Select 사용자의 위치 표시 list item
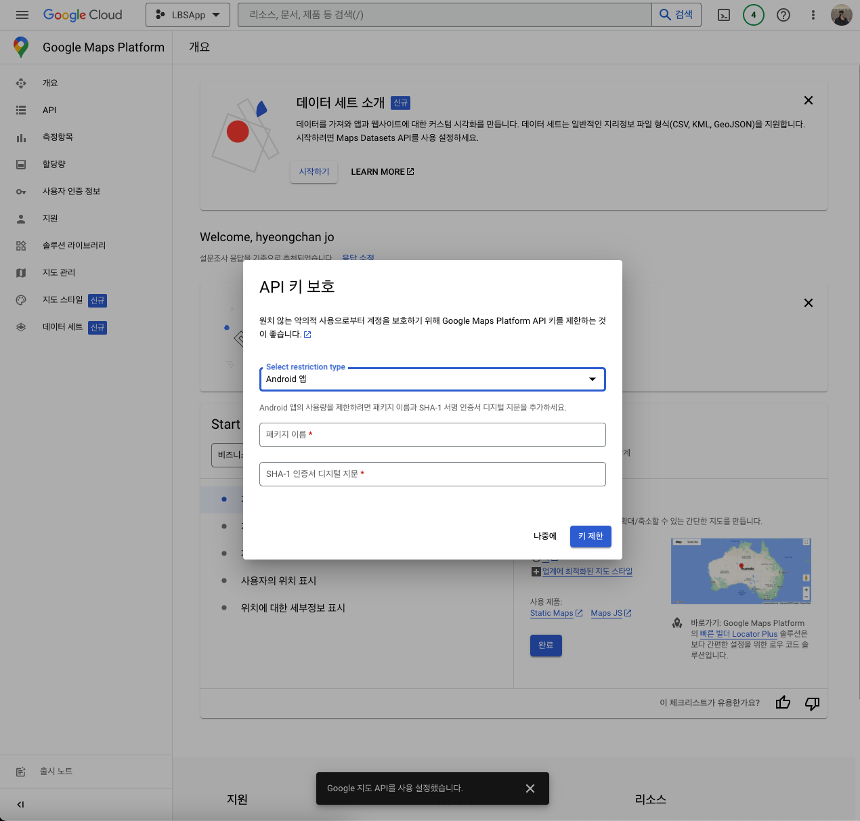Viewport: 860px width, 821px height. click(x=278, y=581)
